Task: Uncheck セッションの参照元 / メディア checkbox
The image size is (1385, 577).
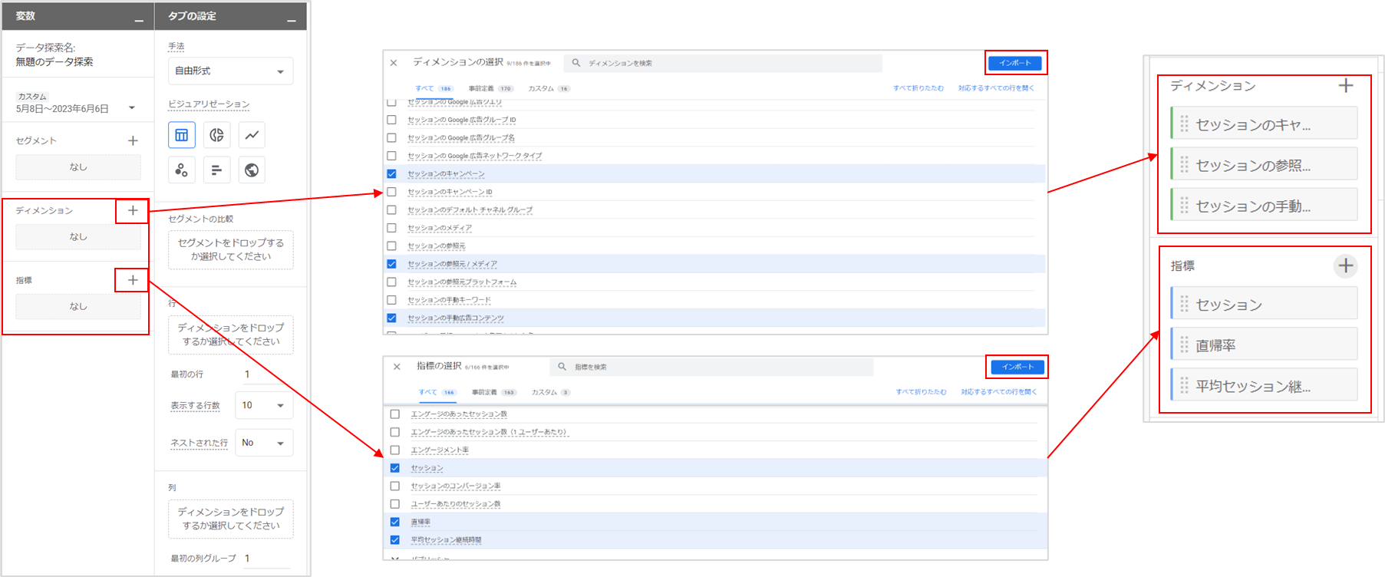Action: click(392, 264)
